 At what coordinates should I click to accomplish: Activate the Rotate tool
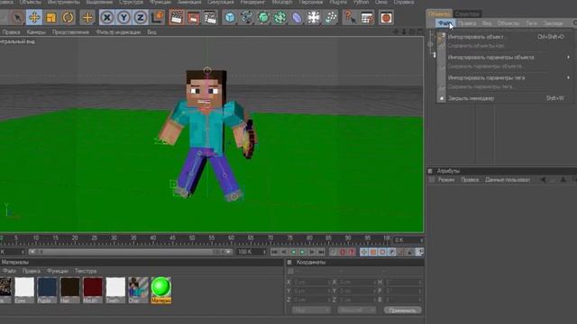pyautogui.click(x=68, y=17)
